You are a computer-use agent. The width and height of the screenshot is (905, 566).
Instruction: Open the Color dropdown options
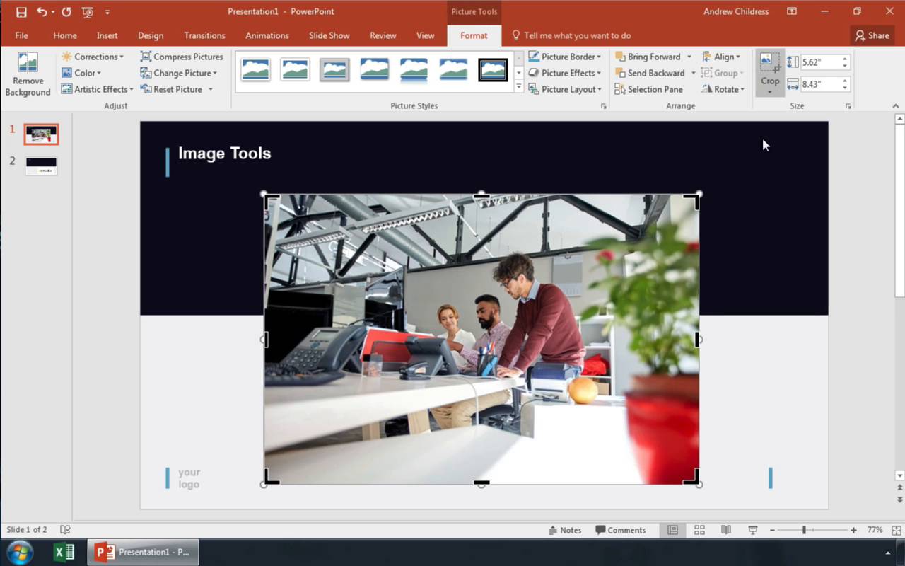click(x=83, y=72)
